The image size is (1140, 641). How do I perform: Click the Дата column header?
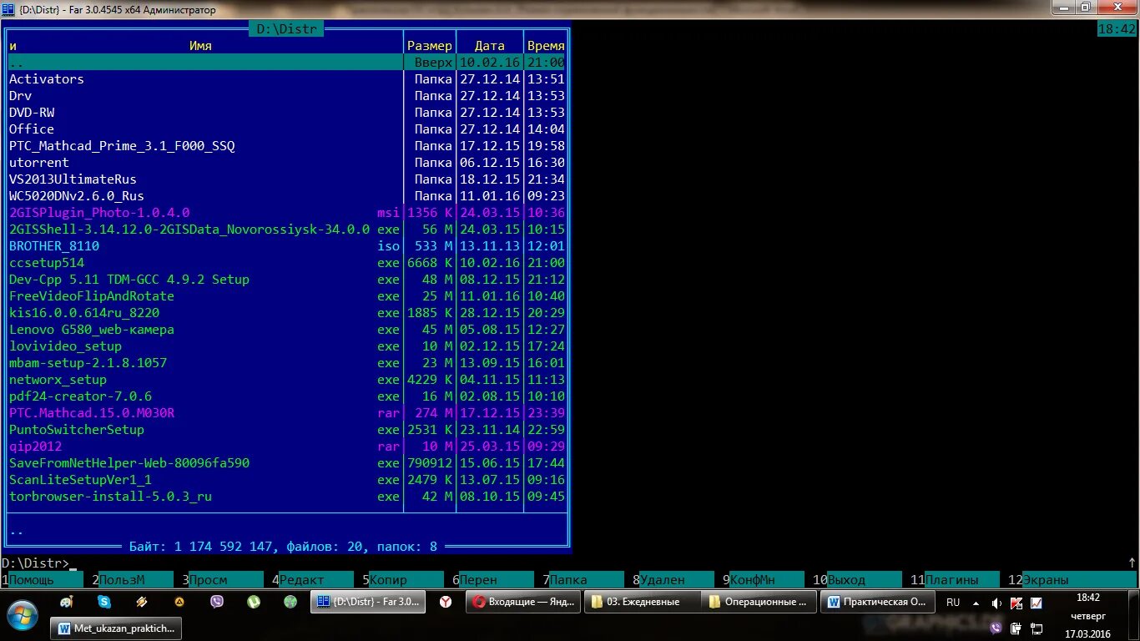click(490, 46)
